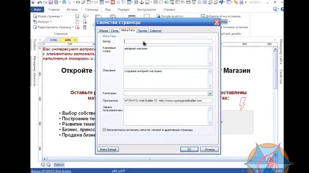Click the keywords text area with интернет магазин
The width and height of the screenshot is (309, 173).
(168, 56)
